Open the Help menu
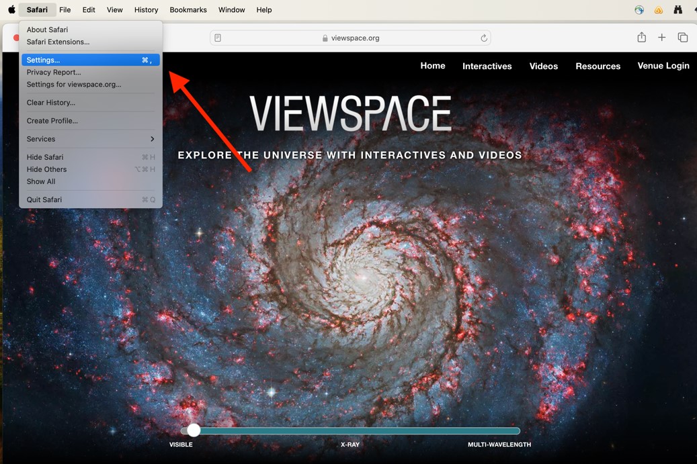The image size is (697, 464). [264, 10]
